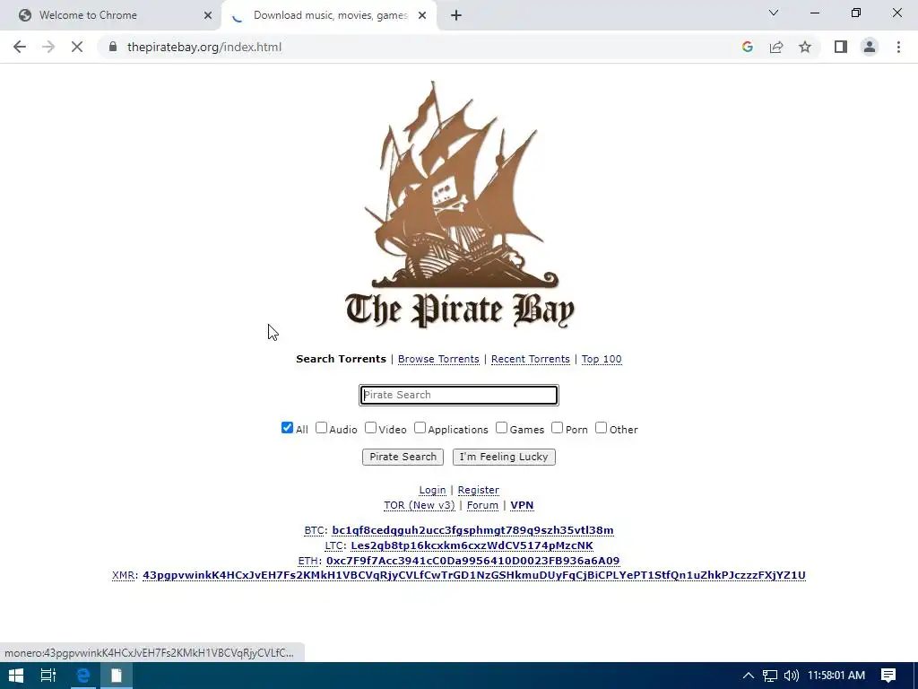Launch Edge from the taskbar
Image resolution: width=918 pixels, height=689 pixels.
[x=83, y=676]
